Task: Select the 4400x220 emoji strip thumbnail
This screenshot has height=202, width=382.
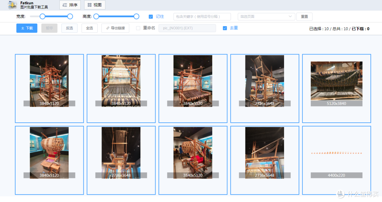Action: (x=336, y=153)
